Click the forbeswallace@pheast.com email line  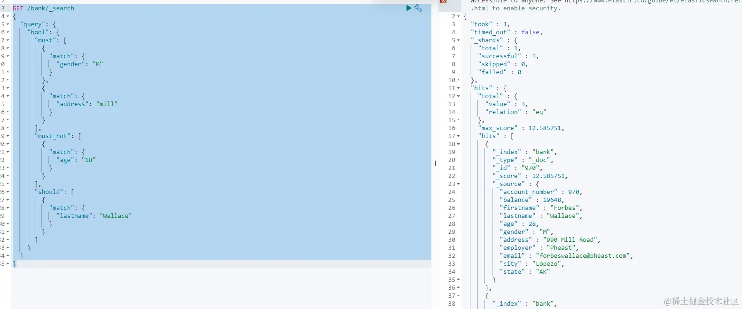(566, 256)
